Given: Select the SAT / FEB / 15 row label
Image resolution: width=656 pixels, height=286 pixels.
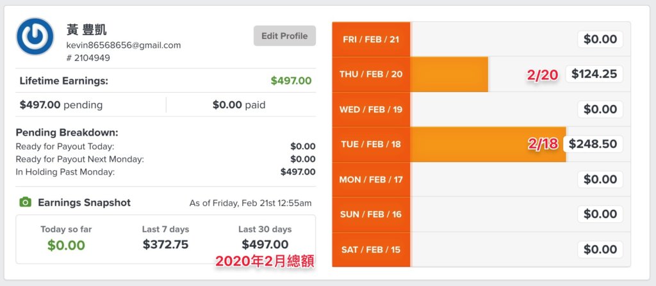Looking at the screenshot, I should pyautogui.click(x=371, y=250).
